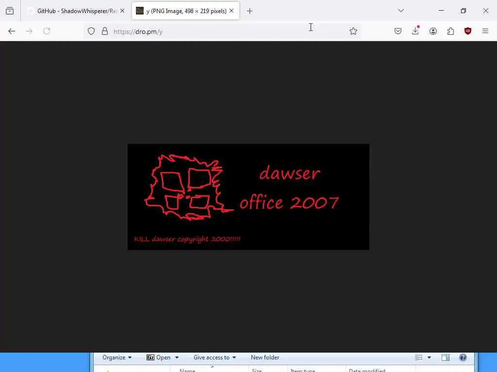Open the Firefox account menu
Viewport: 497px width, 372px height.
click(433, 31)
